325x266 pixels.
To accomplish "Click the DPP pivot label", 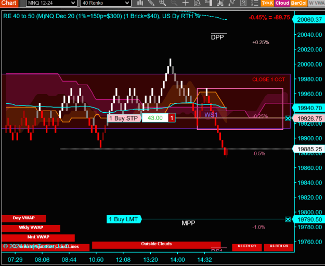I will click(217, 37).
